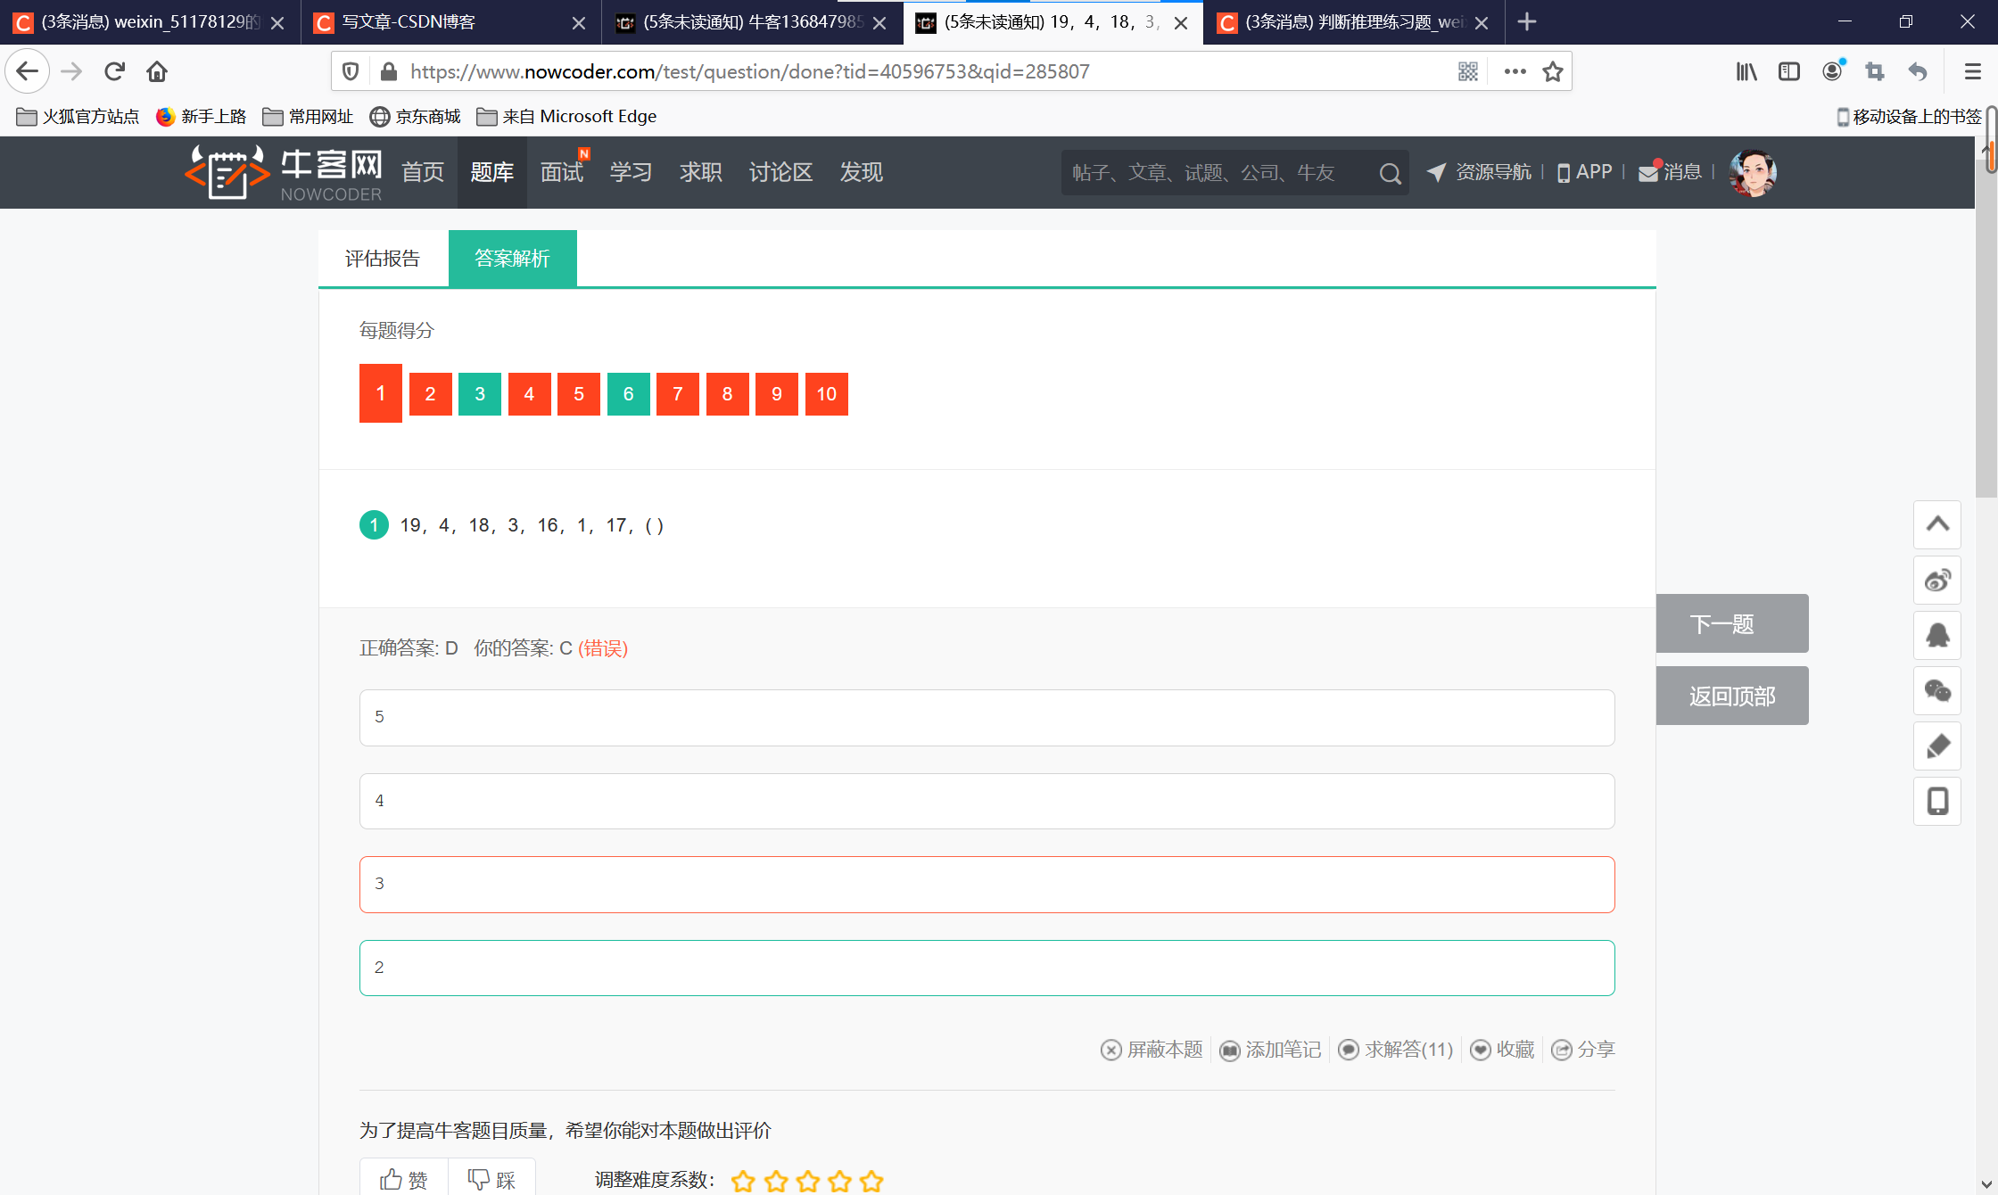This screenshot has height=1195, width=1998.
Task: Select answer option 5
Action: (987, 718)
